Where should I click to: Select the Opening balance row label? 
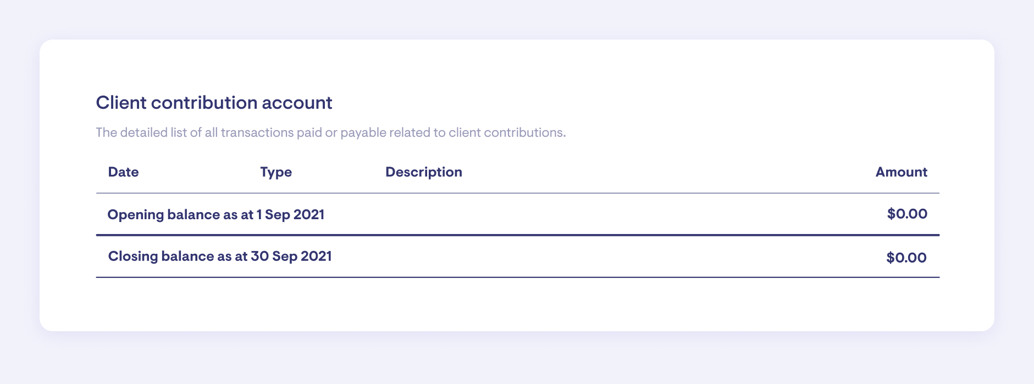(x=215, y=214)
